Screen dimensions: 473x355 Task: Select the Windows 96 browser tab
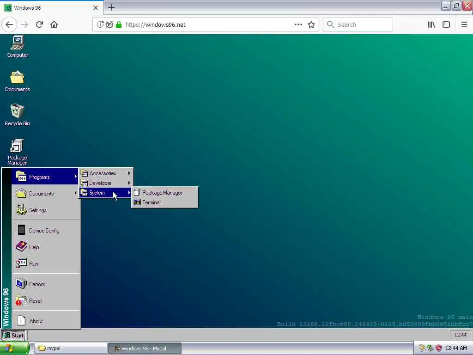[x=52, y=8]
